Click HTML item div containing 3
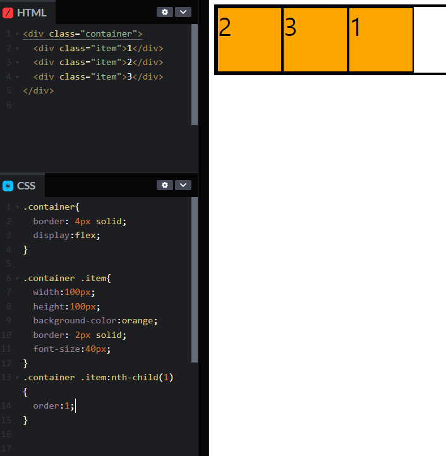This screenshot has width=446, height=456. (x=99, y=77)
